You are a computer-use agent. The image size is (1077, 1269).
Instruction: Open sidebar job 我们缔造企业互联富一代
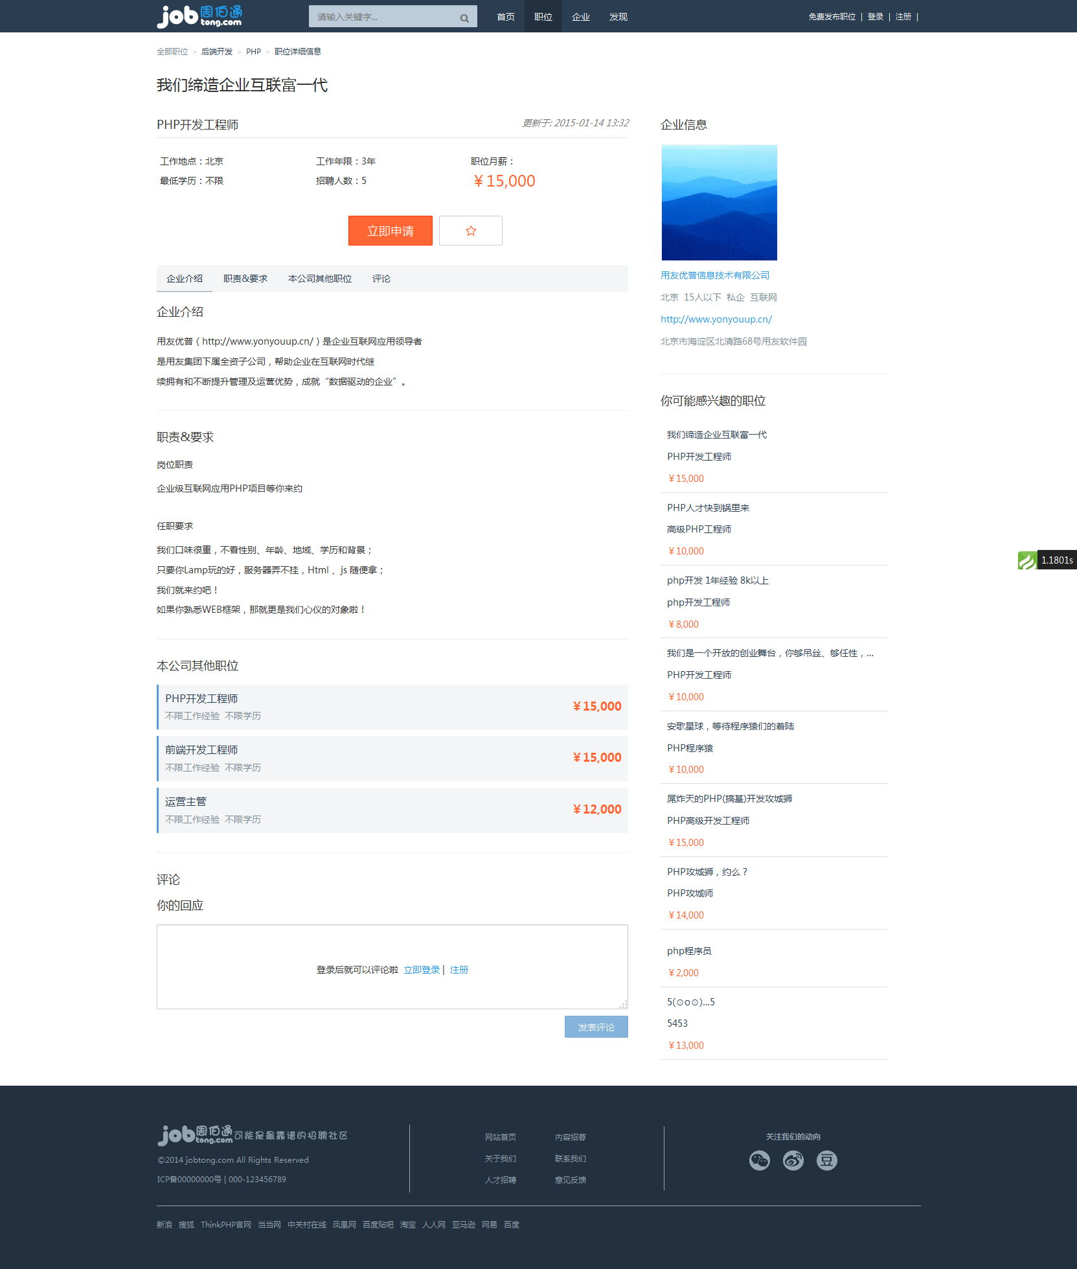(x=717, y=435)
